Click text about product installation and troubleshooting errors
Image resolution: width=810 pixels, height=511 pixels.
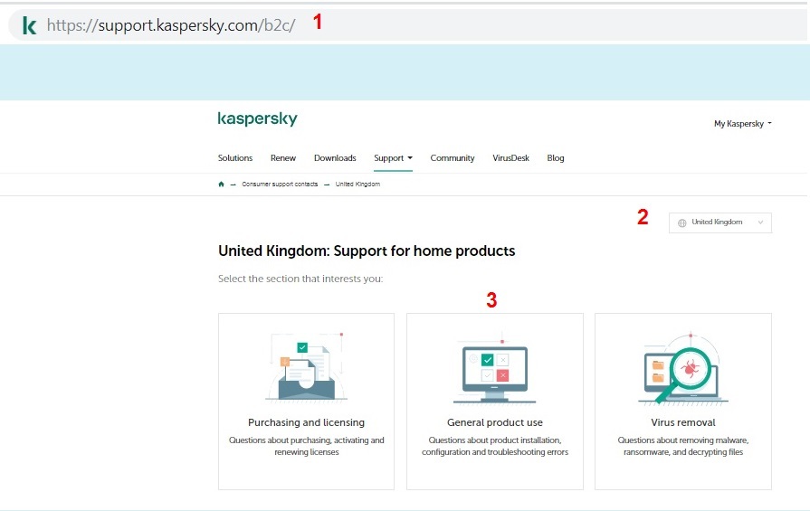pyautogui.click(x=495, y=446)
